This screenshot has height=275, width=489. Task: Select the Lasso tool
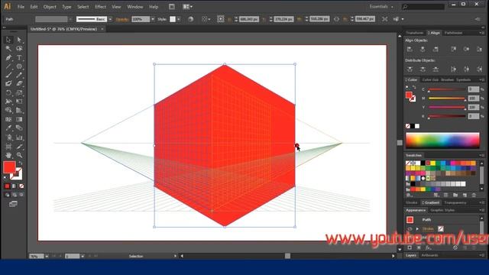click(x=19, y=49)
